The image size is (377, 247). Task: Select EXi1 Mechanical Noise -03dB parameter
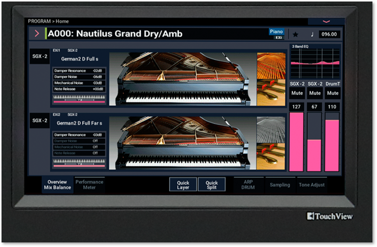[79, 83]
